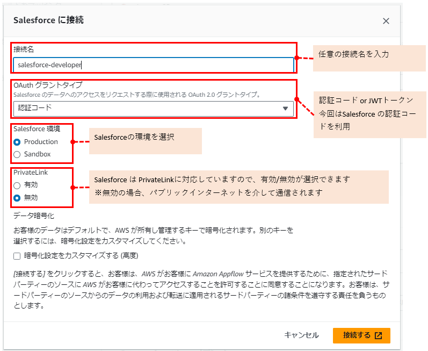The width and height of the screenshot is (428, 351).
Task: Select the Sandbox environment radio button
Action: click(17, 154)
